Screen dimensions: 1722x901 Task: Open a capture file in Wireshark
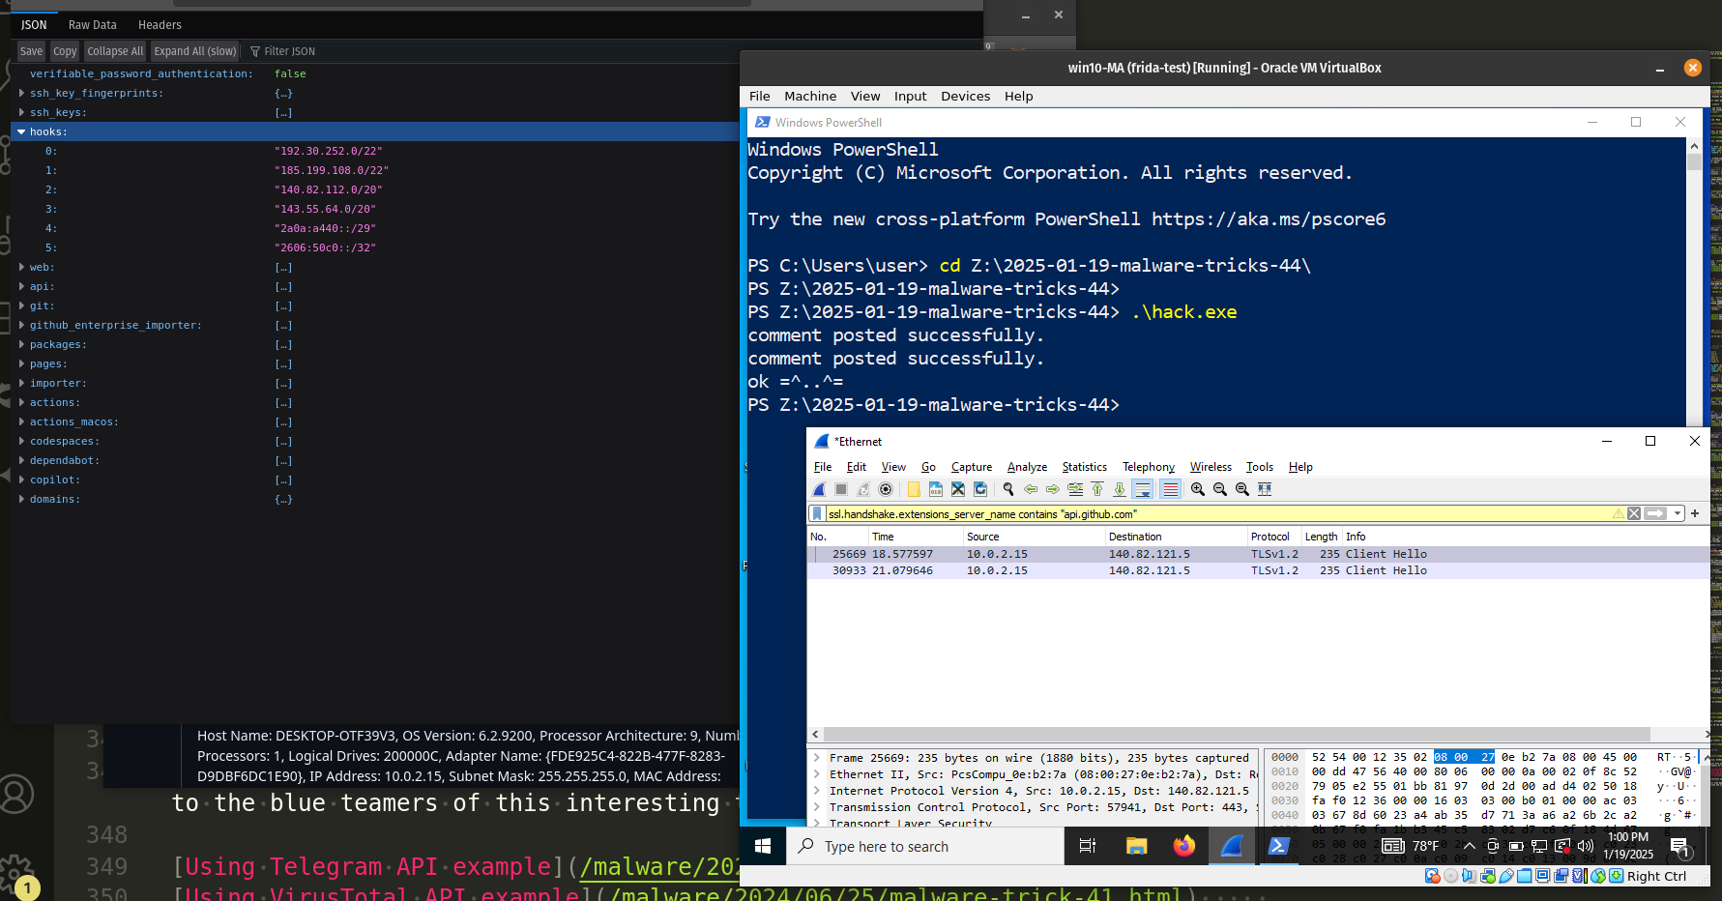(x=914, y=489)
